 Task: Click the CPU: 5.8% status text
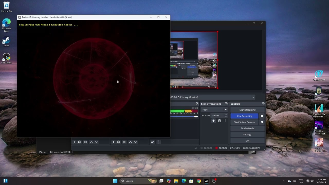pyautogui.click(x=235, y=148)
